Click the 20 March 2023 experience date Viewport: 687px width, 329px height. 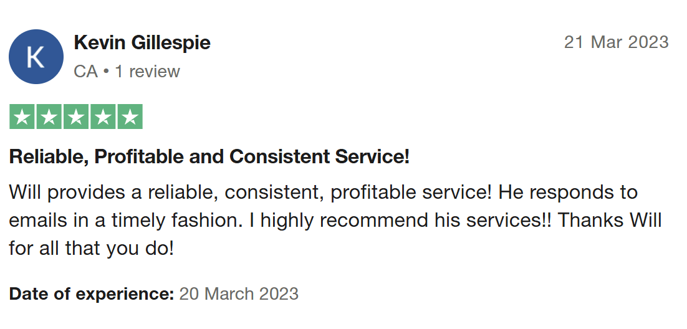(239, 293)
